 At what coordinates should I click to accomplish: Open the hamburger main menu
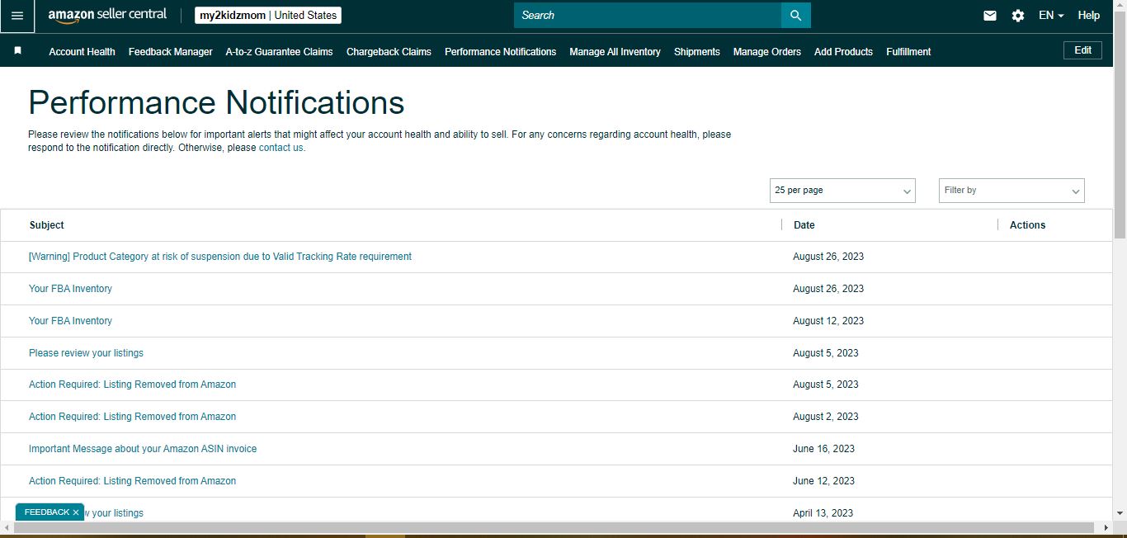tap(17, 16)
